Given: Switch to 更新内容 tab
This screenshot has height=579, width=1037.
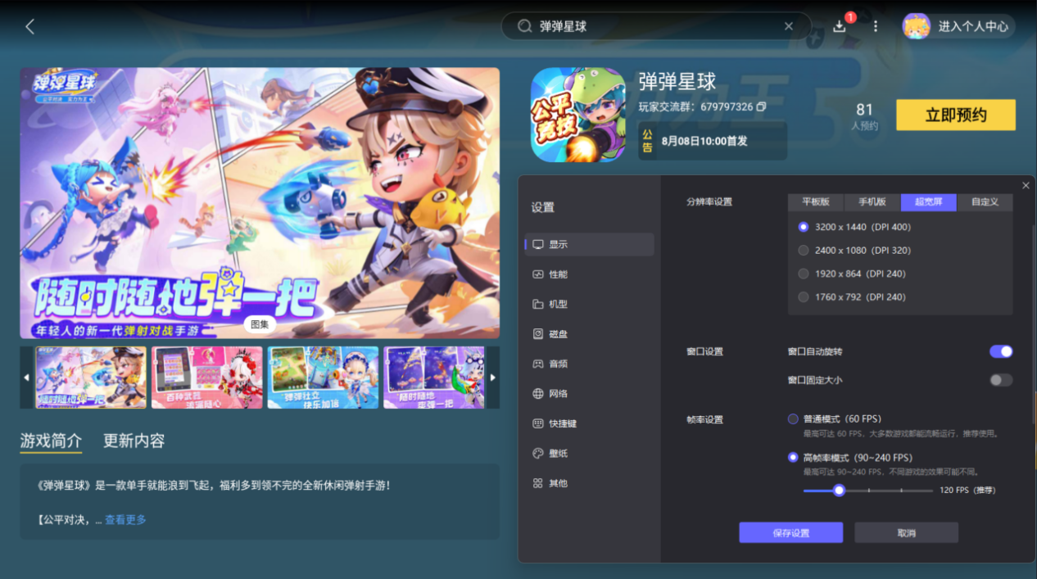Looking at the screenshot, I should tap(134, 441).
